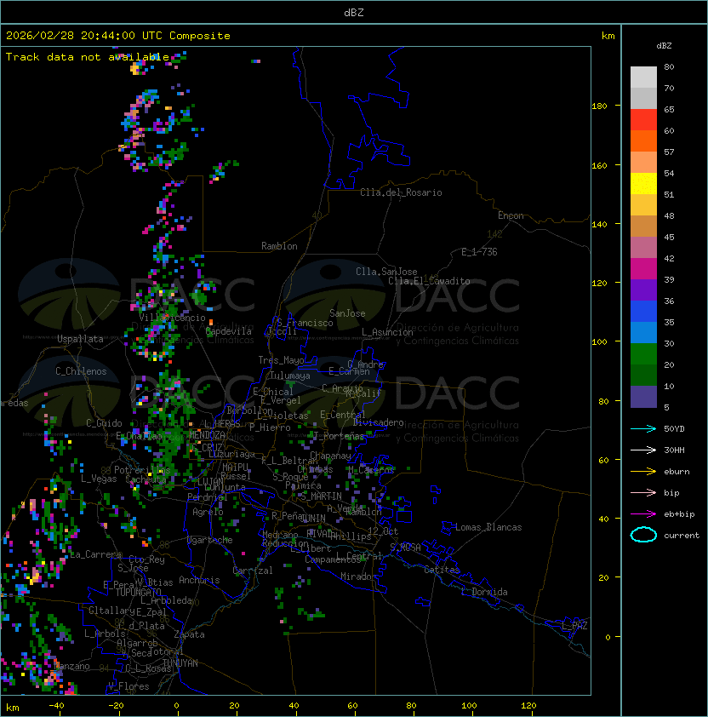
Task: Select the Clla.del_Rosario place label
Action: (401, 192)
